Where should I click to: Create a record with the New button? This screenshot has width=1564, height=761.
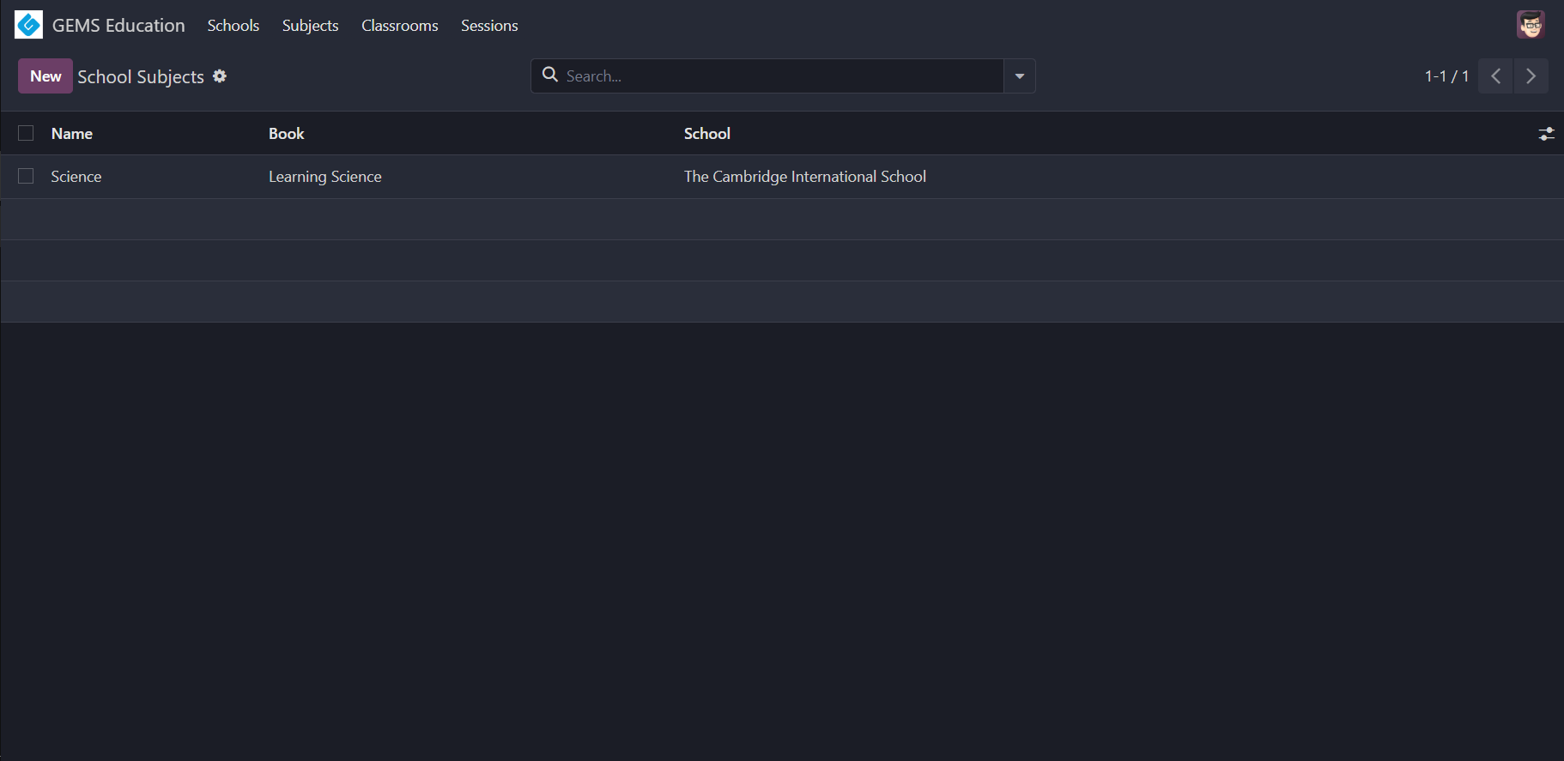45,75
